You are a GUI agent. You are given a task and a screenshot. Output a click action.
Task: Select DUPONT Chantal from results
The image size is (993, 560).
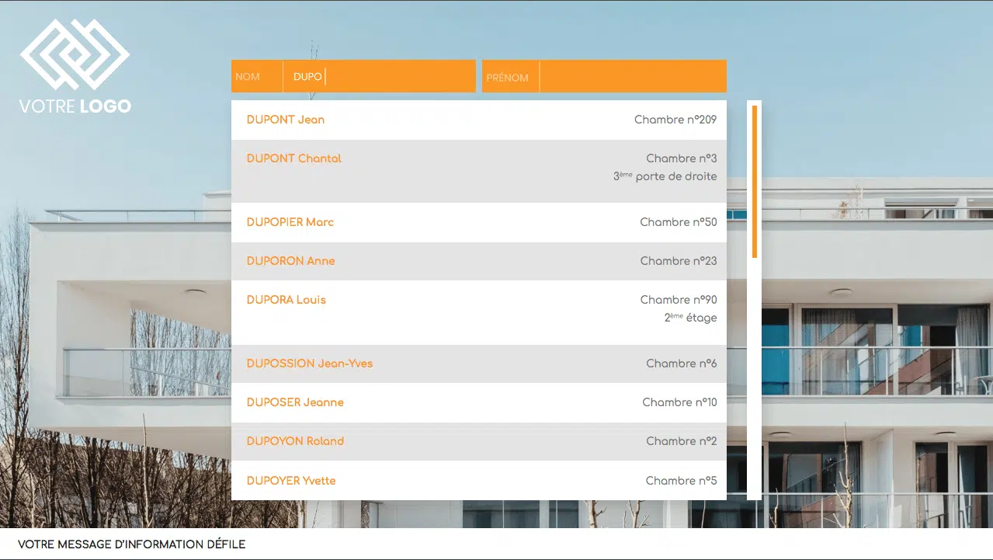(x=293, y=158)
